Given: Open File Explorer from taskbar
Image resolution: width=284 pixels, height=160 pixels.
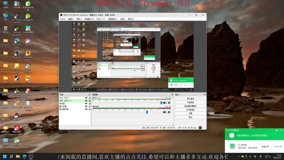Looking at the screenshot, I should (18, 156).
